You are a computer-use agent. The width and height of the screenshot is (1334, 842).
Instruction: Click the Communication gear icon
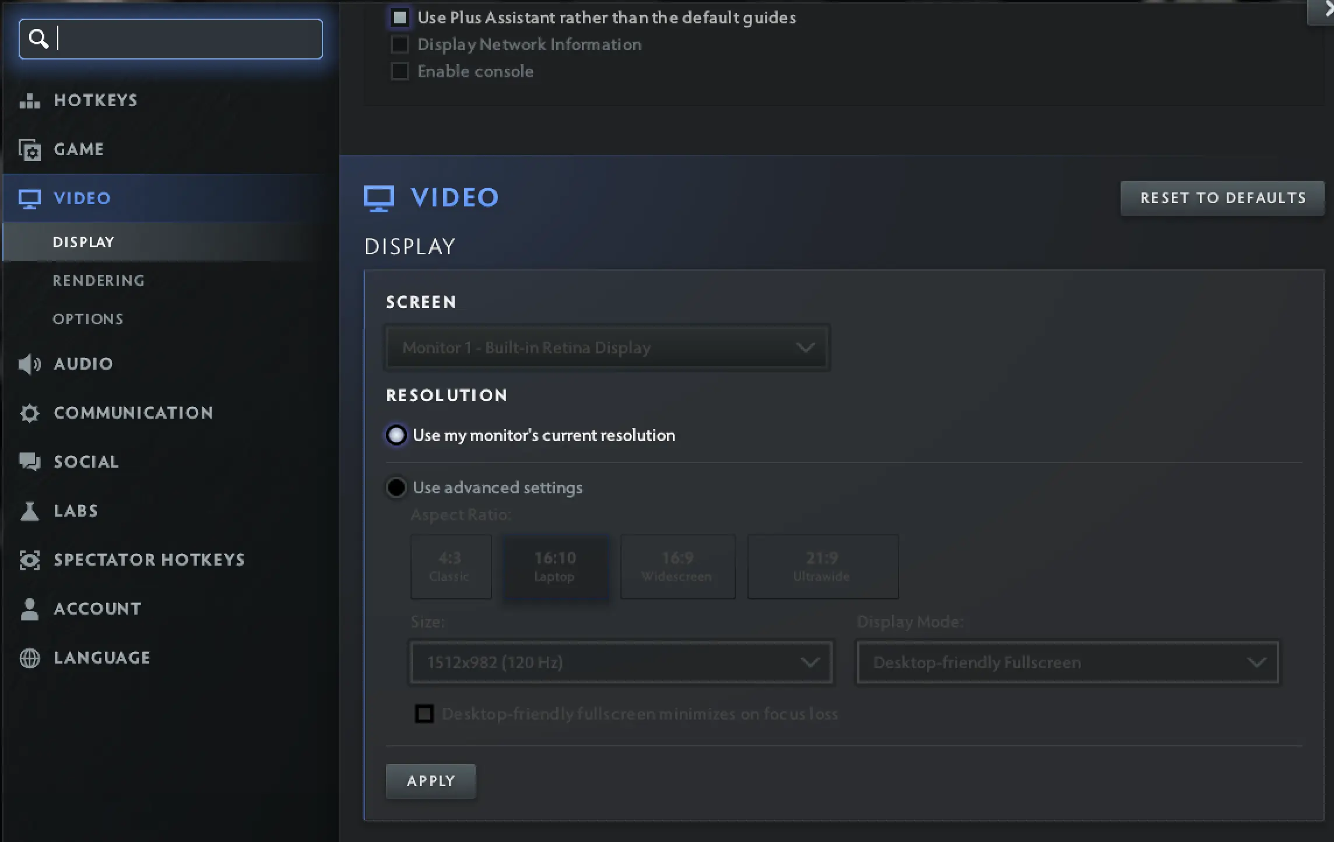tap(29, 413)
